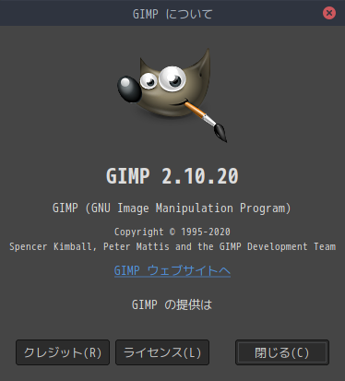Open the ライセンス(L) license button
This screenshot has height=381, width=345.
[162, 352]
